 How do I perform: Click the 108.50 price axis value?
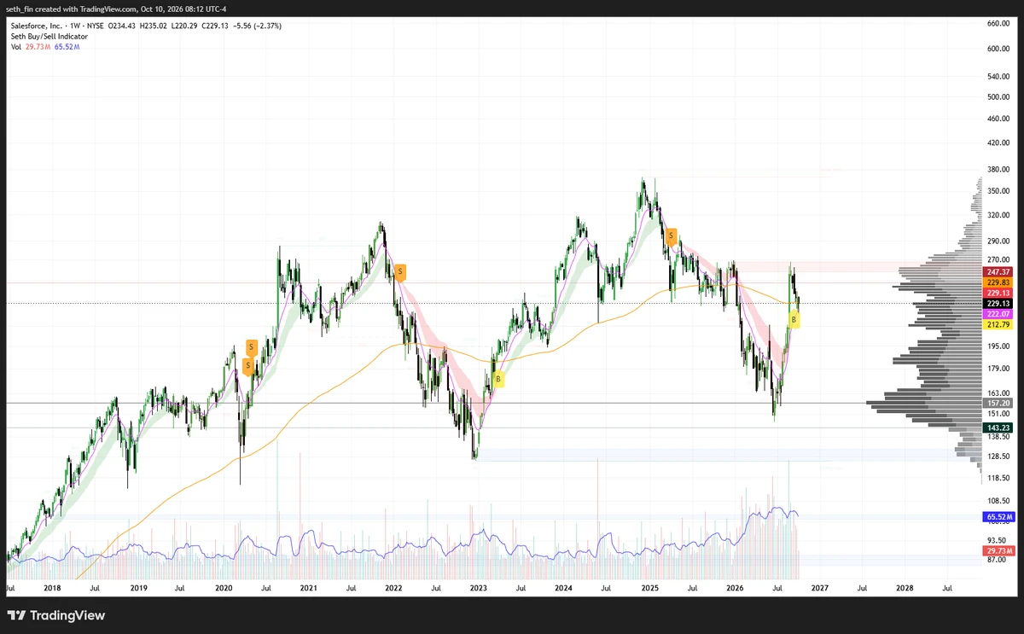pyautogui.click(x=998, y=501)
